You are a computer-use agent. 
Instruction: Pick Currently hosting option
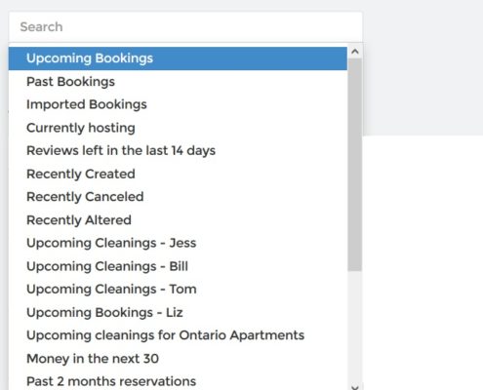pos(178,128)
